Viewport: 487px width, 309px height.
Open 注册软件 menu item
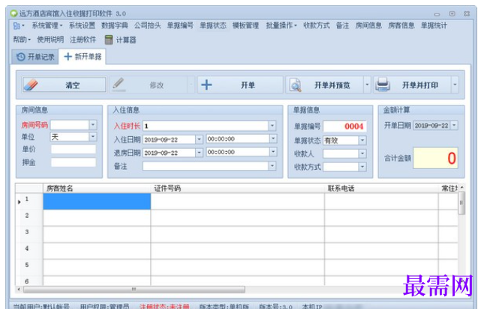click(83, 40)
